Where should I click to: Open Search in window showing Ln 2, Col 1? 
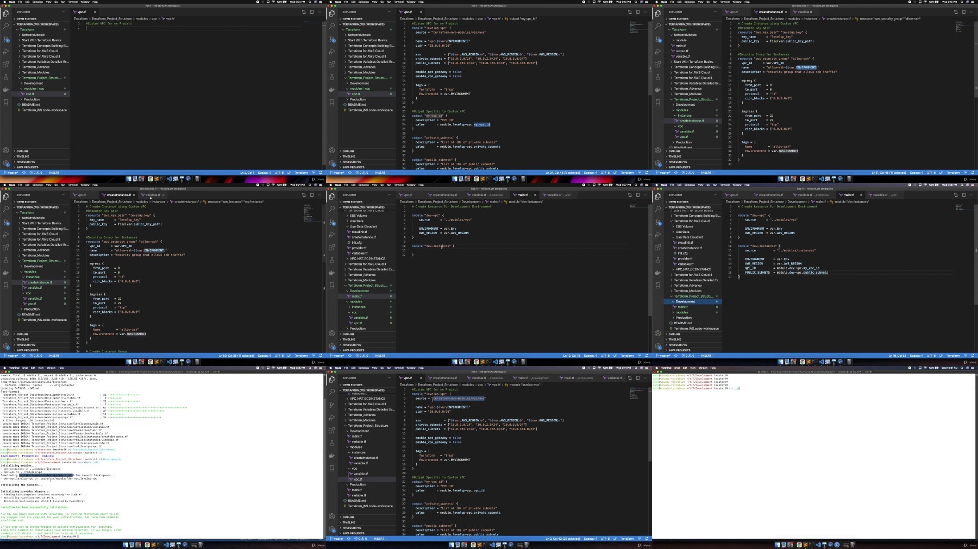[6, 26]
